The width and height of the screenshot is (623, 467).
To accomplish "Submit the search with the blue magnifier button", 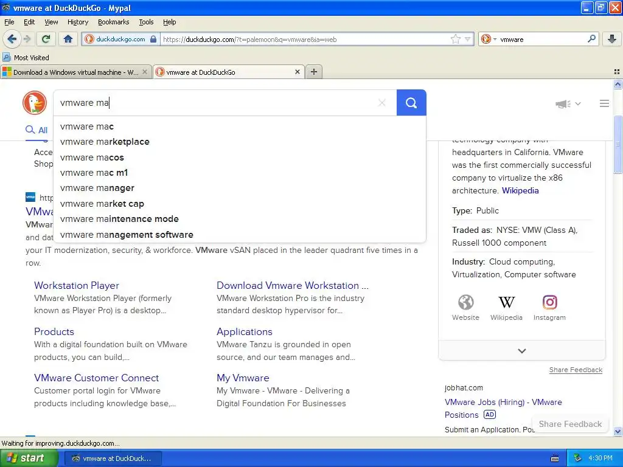I will (411, 103).
